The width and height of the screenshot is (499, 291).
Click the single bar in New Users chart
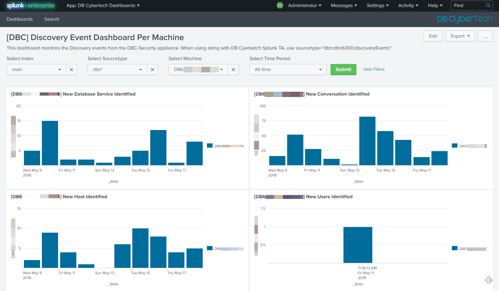pos(358,245)
